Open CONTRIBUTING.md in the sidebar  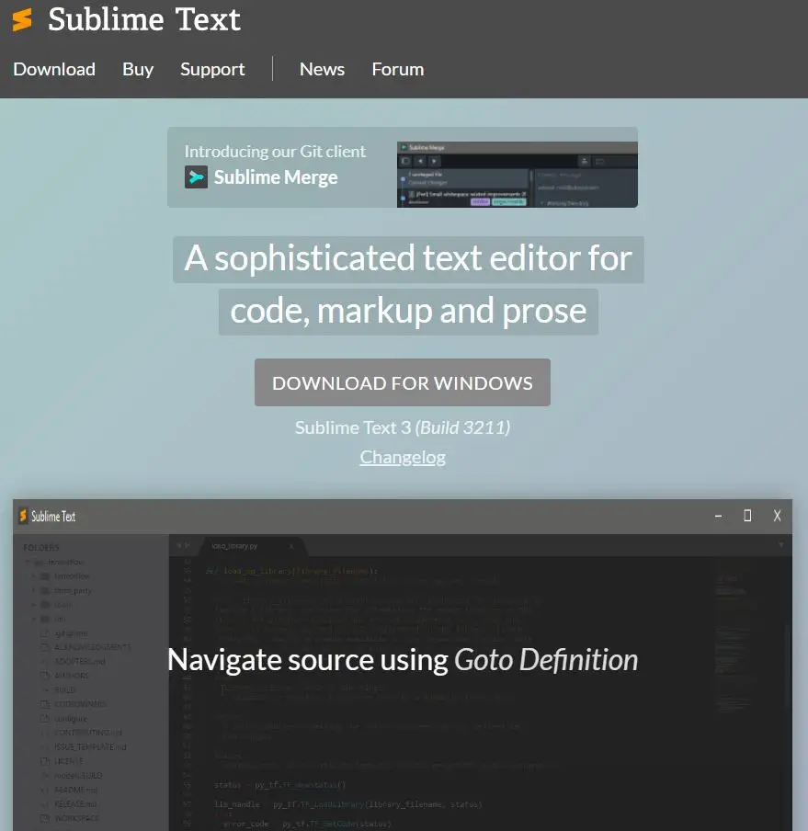88,733
